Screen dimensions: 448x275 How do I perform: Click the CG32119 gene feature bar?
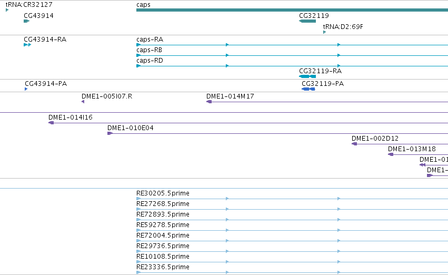coord(307,21)
